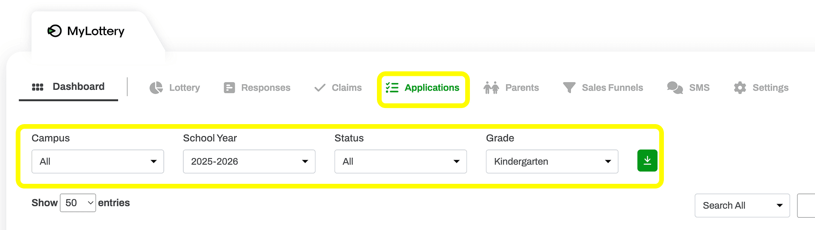Click the Claims checkmark icon
Image resolution: width=815 pixels, height=230 pixels.
tap(320, 88)
